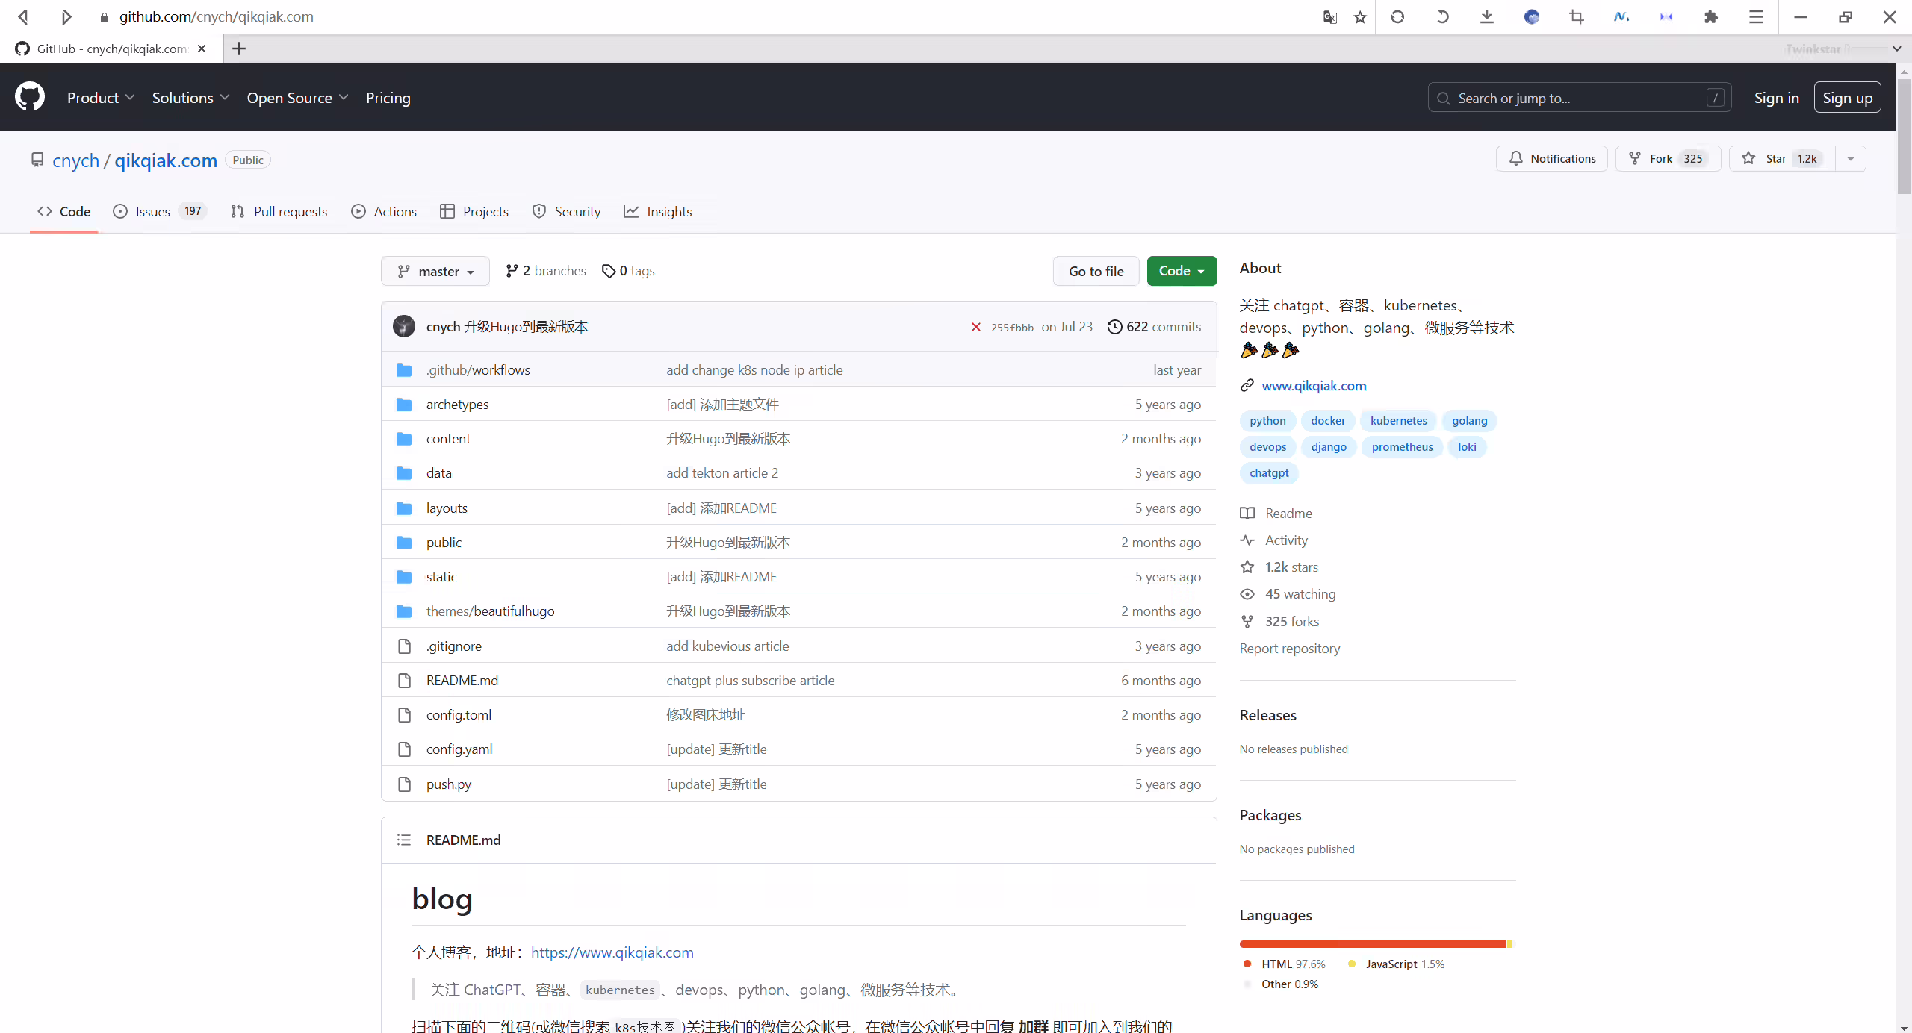This screenshot has width=1912, height=1033.
Task: Expand the Star lists dropdown arrow
Action: click(x=1851, y=158)
